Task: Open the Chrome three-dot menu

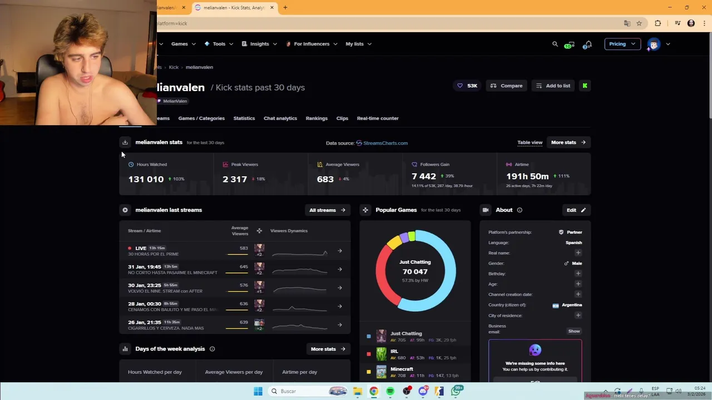Action: pos(705,23)
